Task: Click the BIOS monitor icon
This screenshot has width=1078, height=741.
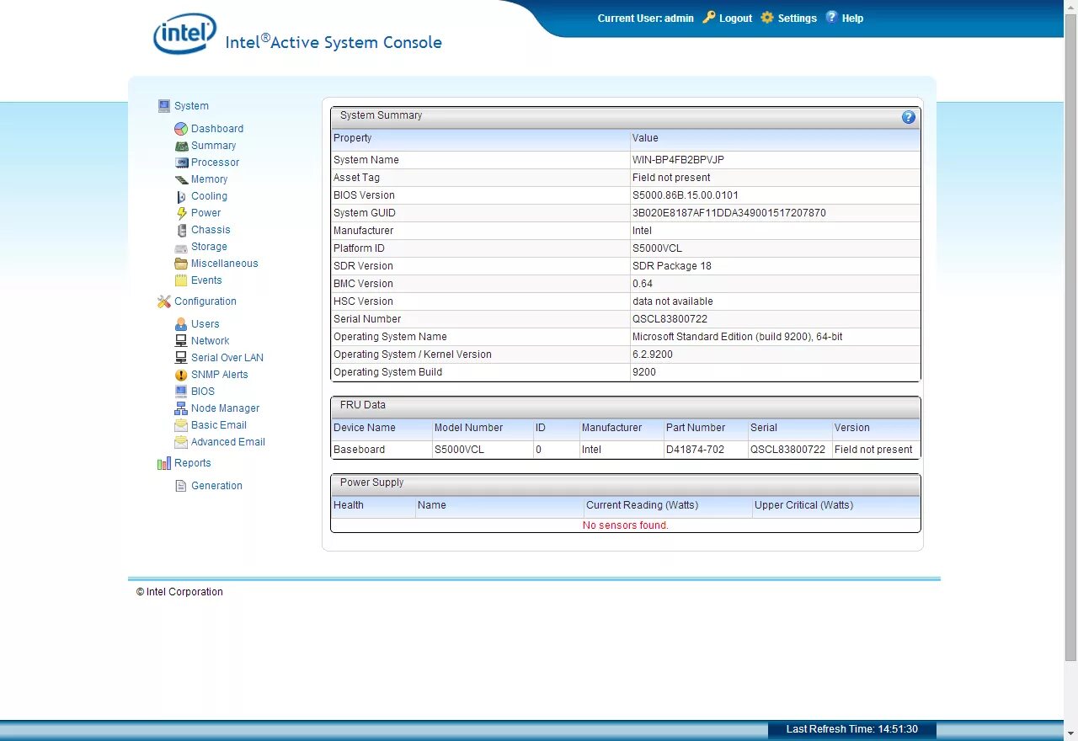Action: [181, 392]
